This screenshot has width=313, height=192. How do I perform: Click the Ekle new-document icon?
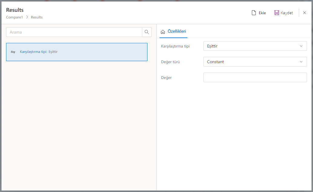(x=254, y=13)
